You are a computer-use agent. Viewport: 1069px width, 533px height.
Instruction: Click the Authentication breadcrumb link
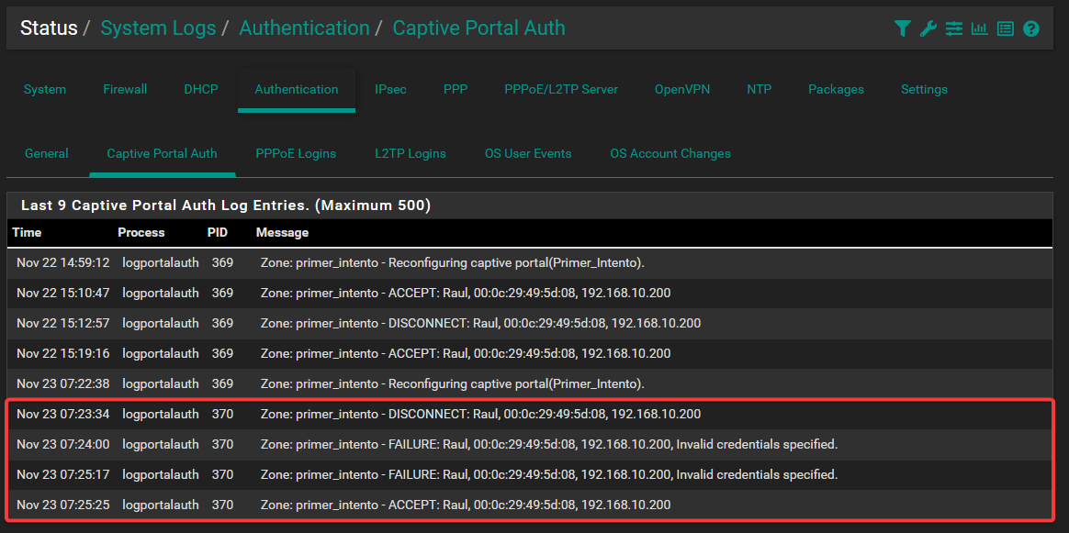(304, 28)
